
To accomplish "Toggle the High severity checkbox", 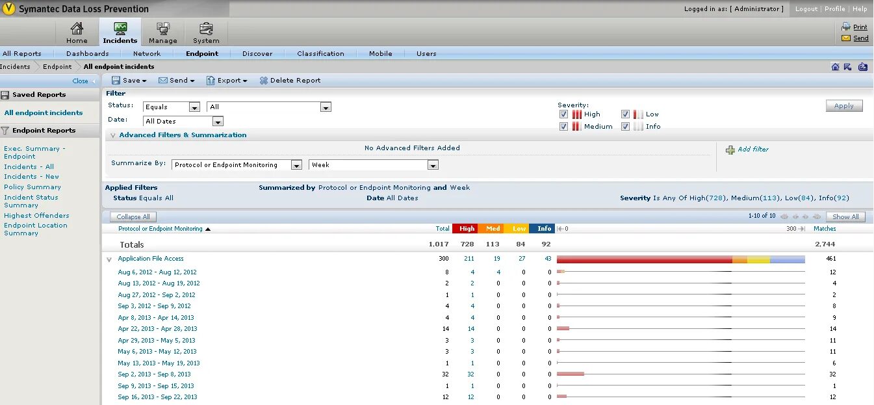I will pos(564,114).
